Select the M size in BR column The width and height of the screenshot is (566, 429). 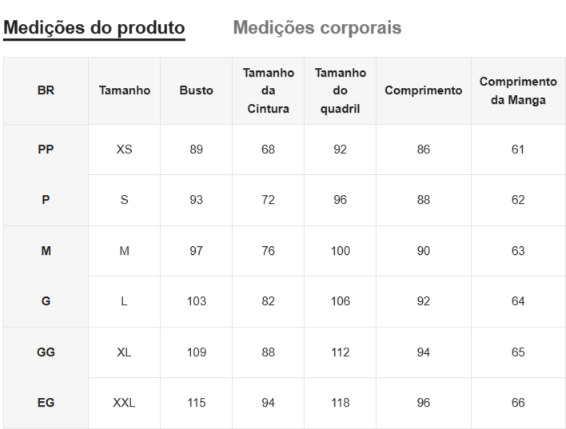coord(46,251)
